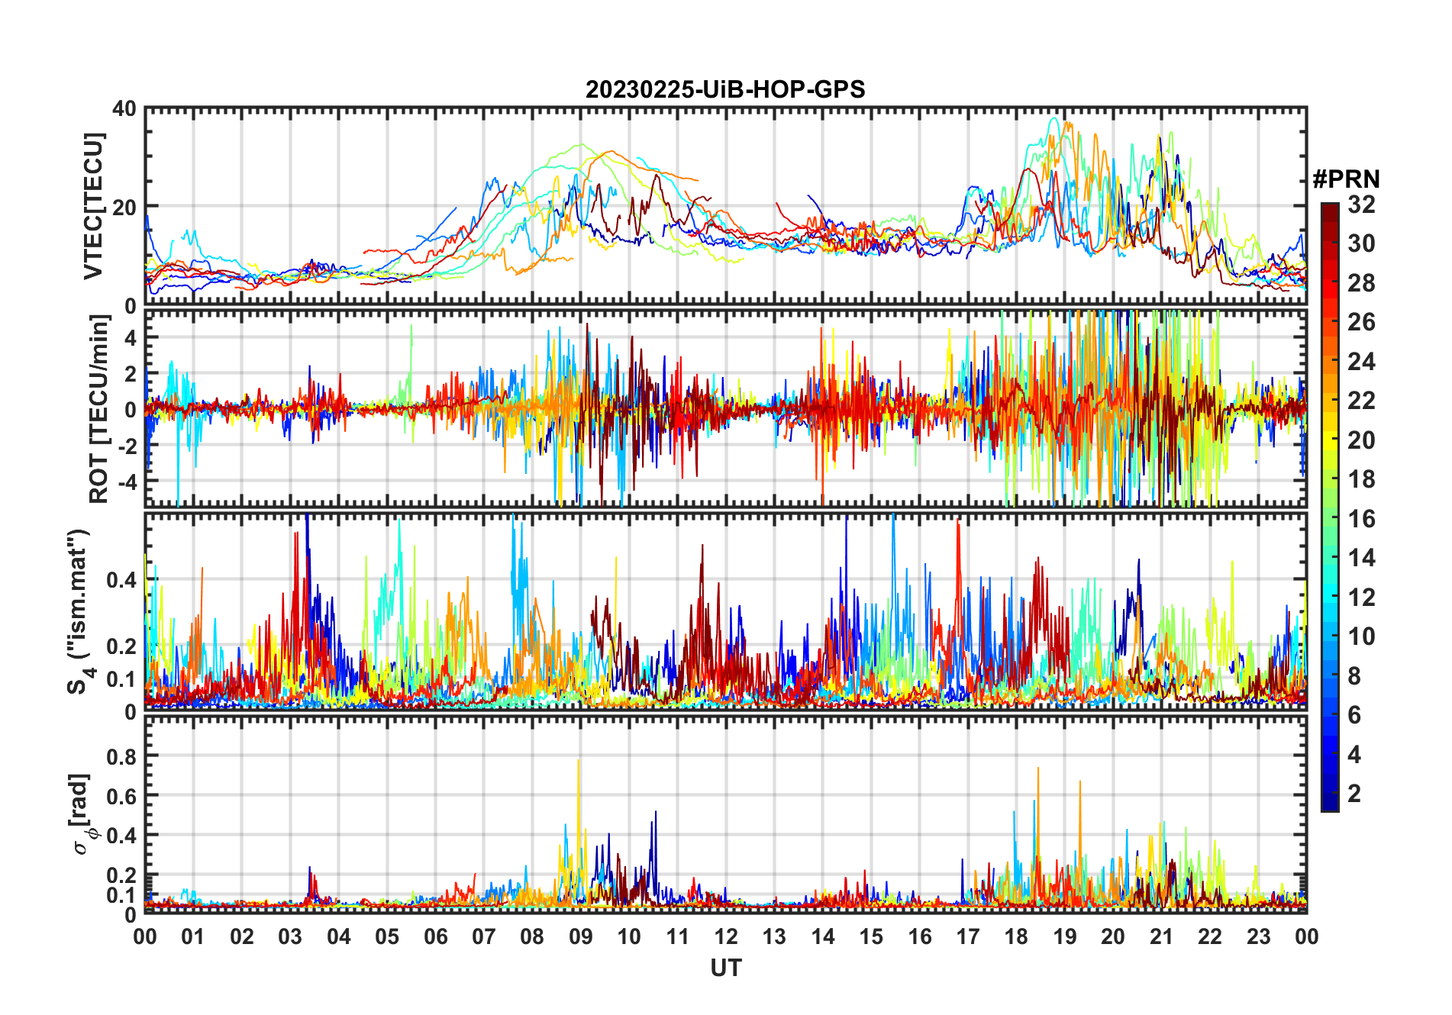Click x-axis tick label 21

pyautogui.click(x=1161, y=936)
